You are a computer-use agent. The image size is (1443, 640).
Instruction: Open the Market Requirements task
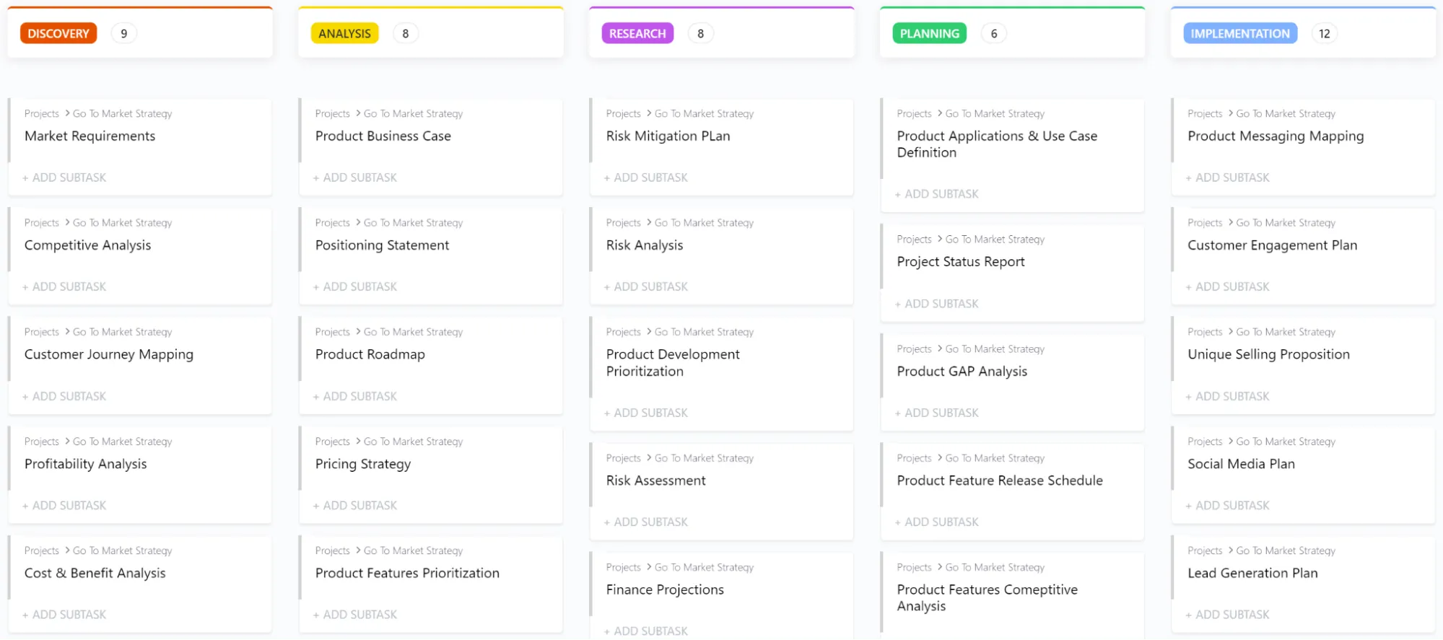tap(90, 136)
